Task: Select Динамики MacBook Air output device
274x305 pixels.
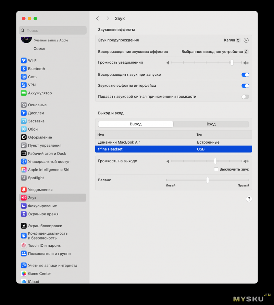Action: (x=173, y=142)
